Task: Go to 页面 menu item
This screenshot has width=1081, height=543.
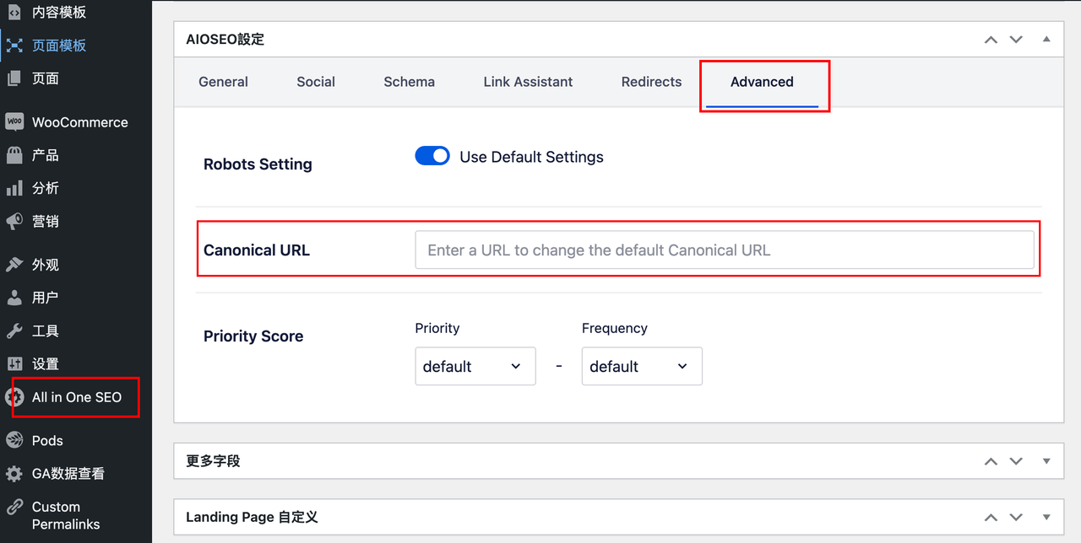Action: 46,78
